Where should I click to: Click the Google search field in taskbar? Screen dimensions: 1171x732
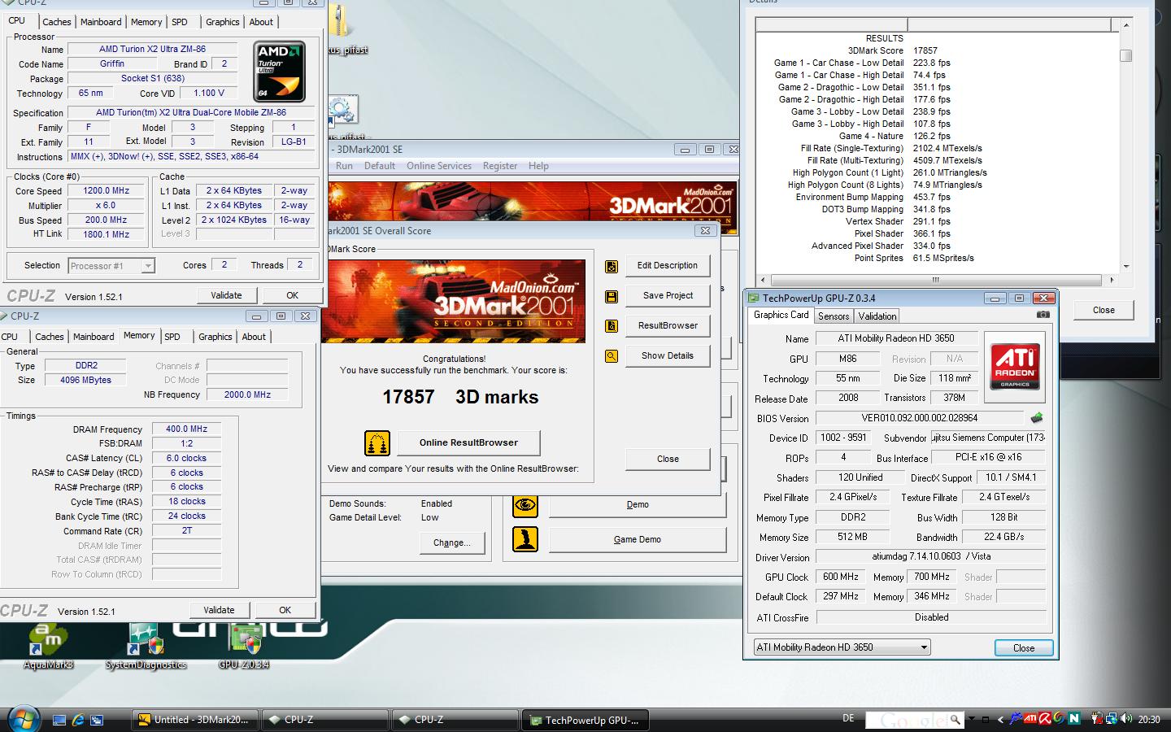pos(907,720)
